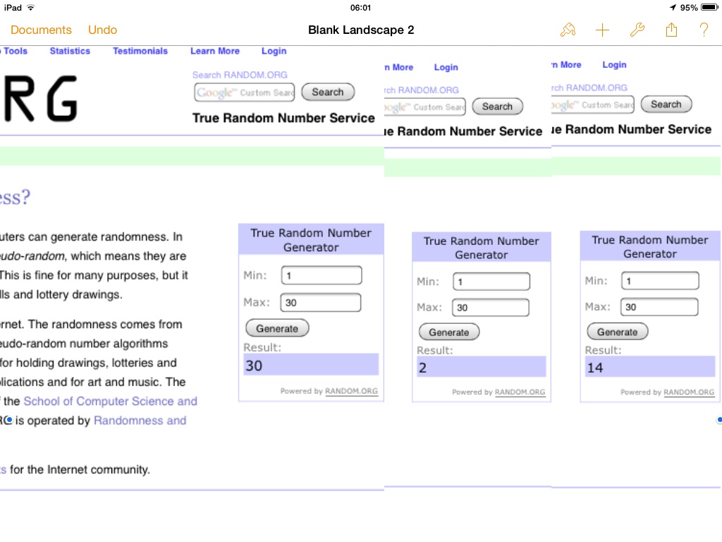The width and height of the screenshot is (722, 542).
Task: Tap the plus insert icon
Action: click(x=602, y=30)
